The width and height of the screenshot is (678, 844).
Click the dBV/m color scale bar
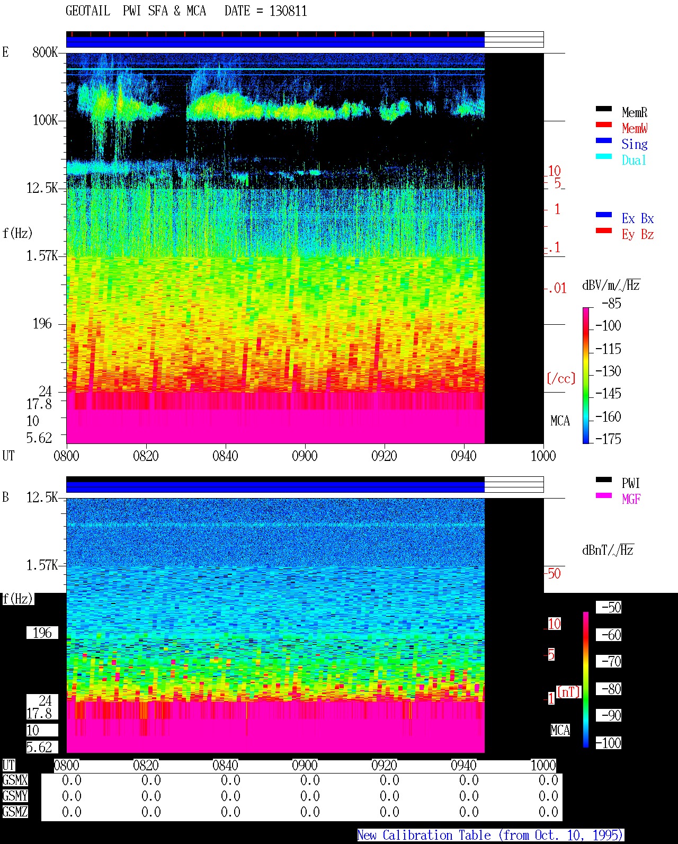[x=585, y=375]
